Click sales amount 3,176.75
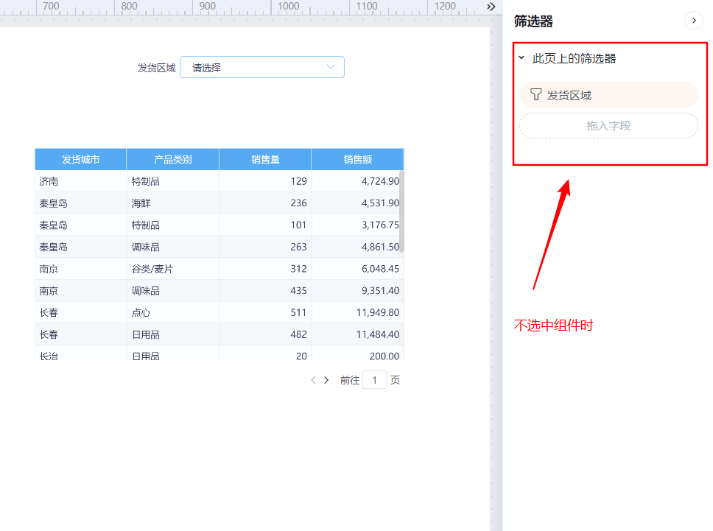 [380, 225]
